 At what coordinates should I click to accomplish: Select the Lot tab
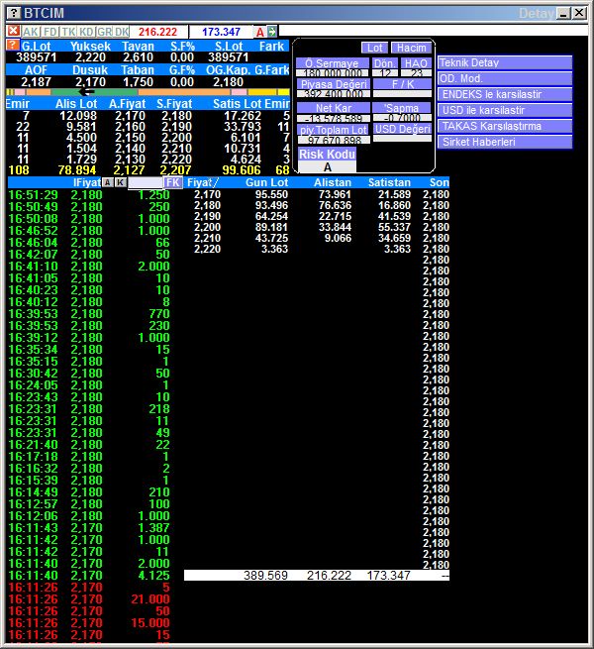(x=375, y=48)
